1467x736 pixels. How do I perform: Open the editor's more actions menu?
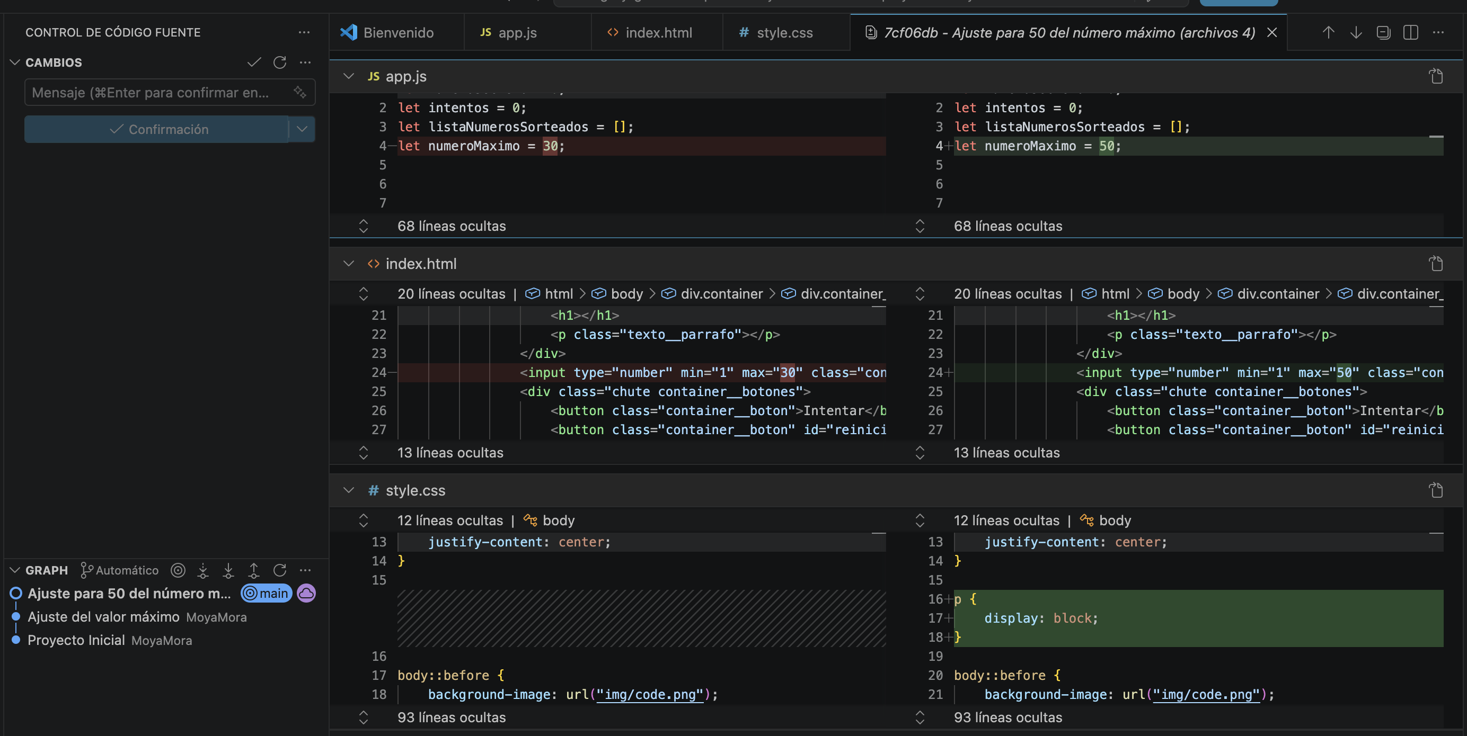[1438, 32]
